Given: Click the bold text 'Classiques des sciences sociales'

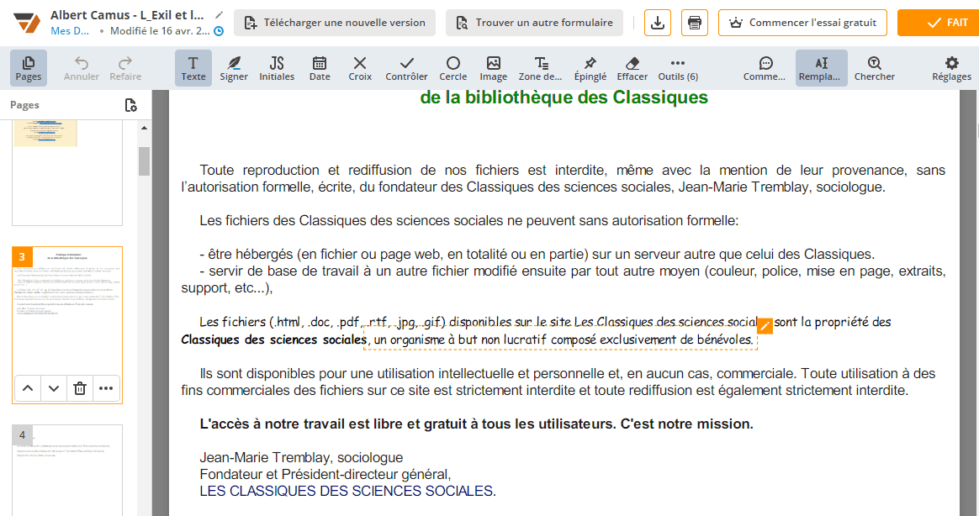Looking at the screenshot, I should pos(273,340).
